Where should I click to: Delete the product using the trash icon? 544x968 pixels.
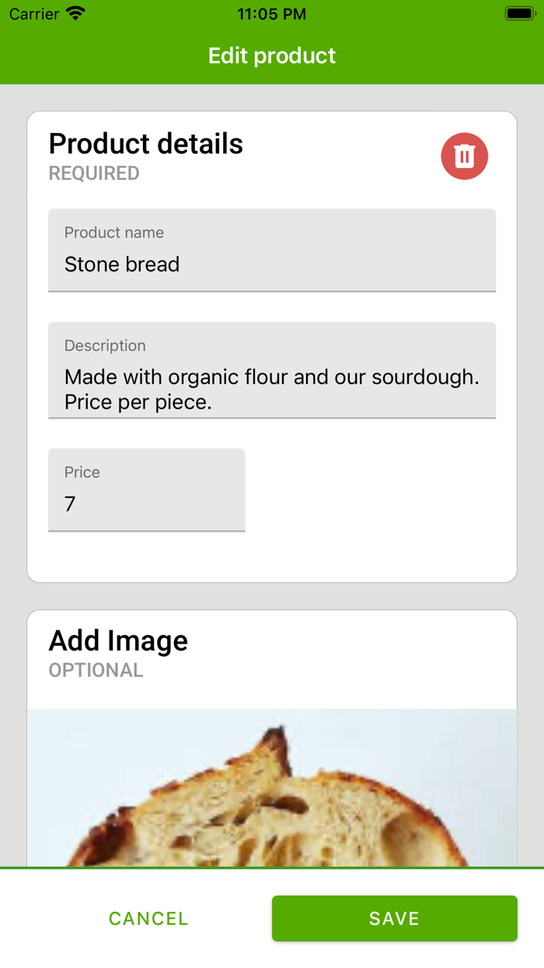pyautogui.click(x=464, y=156)
